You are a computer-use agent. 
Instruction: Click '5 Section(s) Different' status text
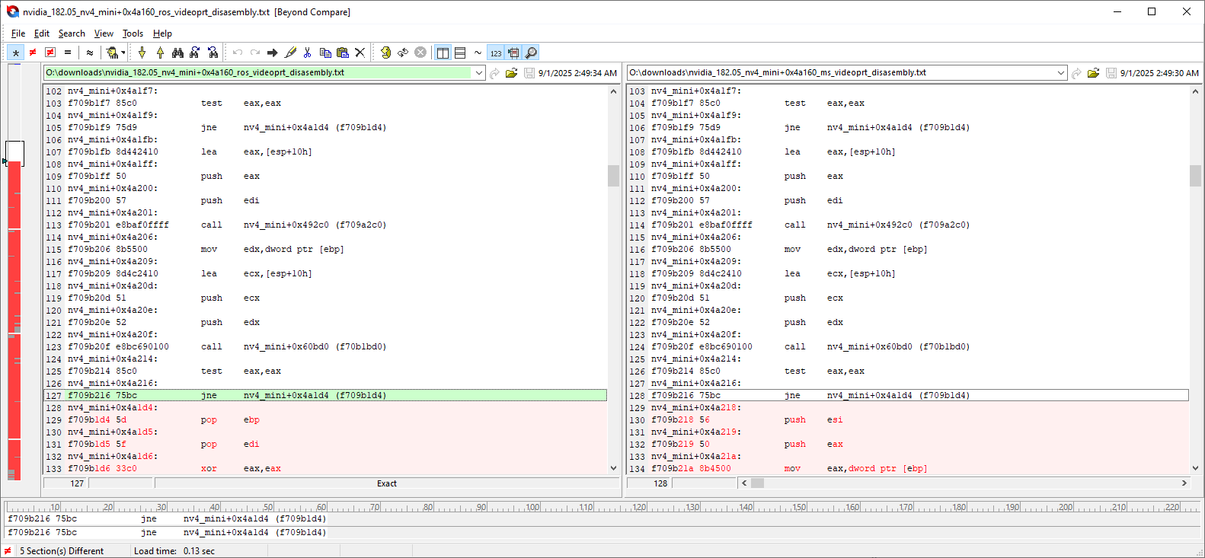tap(62, 551)
